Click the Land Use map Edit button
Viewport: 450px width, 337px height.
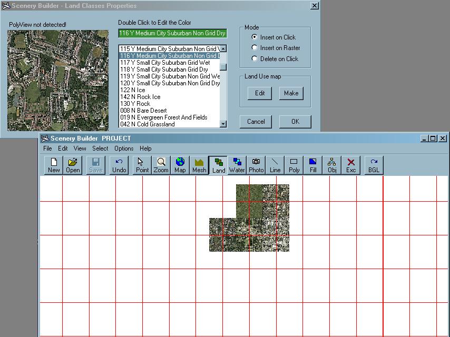(260, 93)
